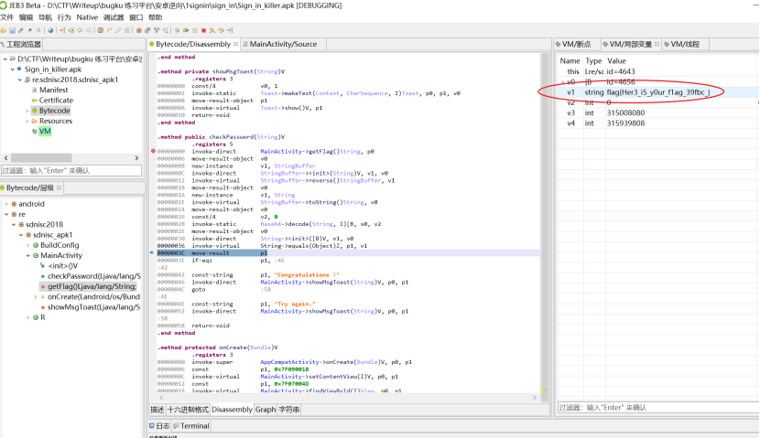Switch to the Graph view tab

265,410
